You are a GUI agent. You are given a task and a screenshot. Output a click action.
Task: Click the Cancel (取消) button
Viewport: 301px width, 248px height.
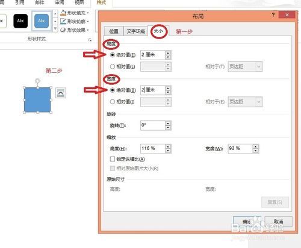pyautogui.click(x=278, y=222)
